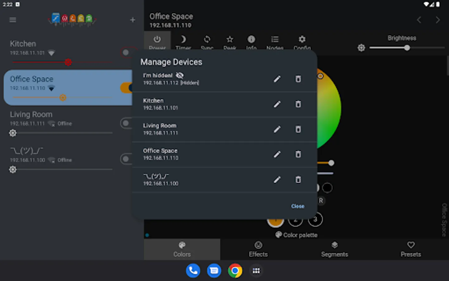Close the Manage Devices dialog
449x281 pixels.
pyautogui.click(x=298, y=206)
